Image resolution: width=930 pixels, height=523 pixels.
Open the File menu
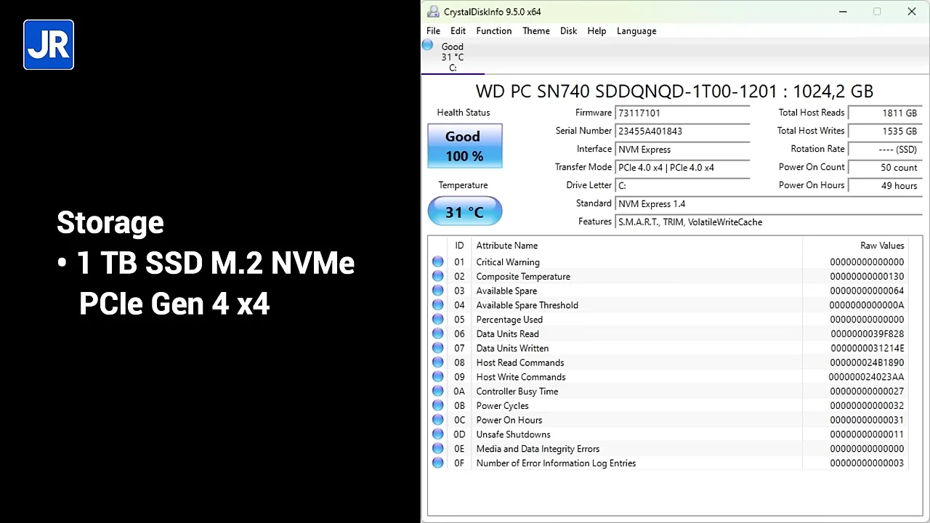(x=433, y=31)
